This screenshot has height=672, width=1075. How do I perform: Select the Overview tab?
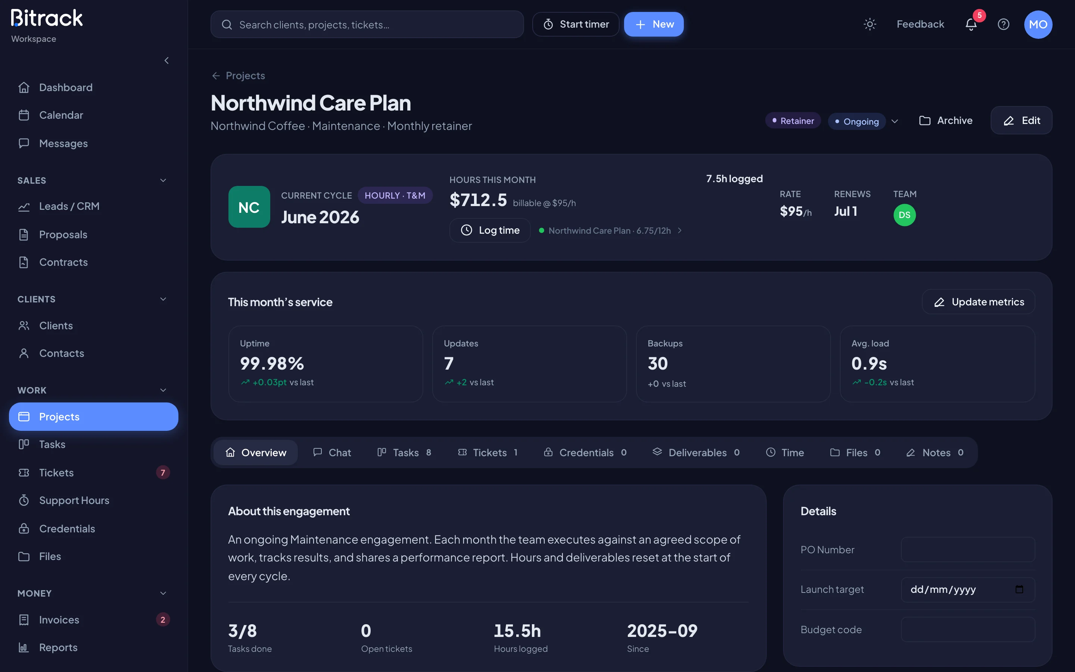[256, 452]
